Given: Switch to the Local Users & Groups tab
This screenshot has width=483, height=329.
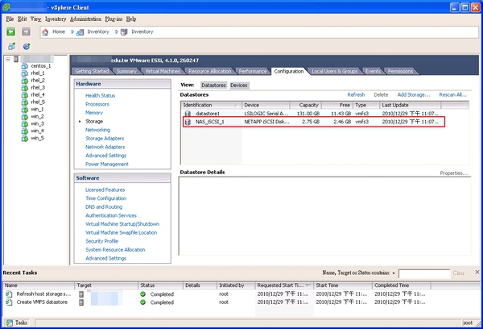Looking at the screenshot, I should coord(335,71).
